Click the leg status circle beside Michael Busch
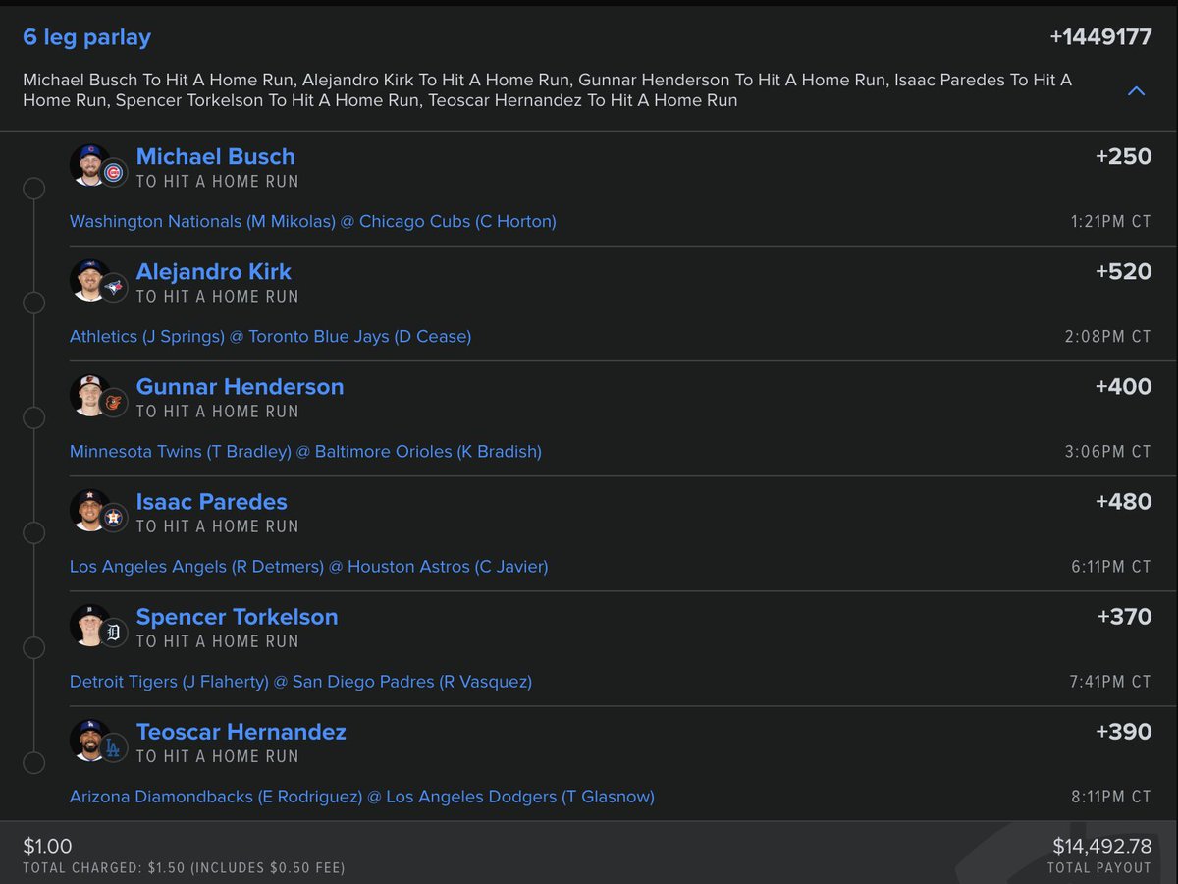1178x884 pixels. click(x=33, y=188)
